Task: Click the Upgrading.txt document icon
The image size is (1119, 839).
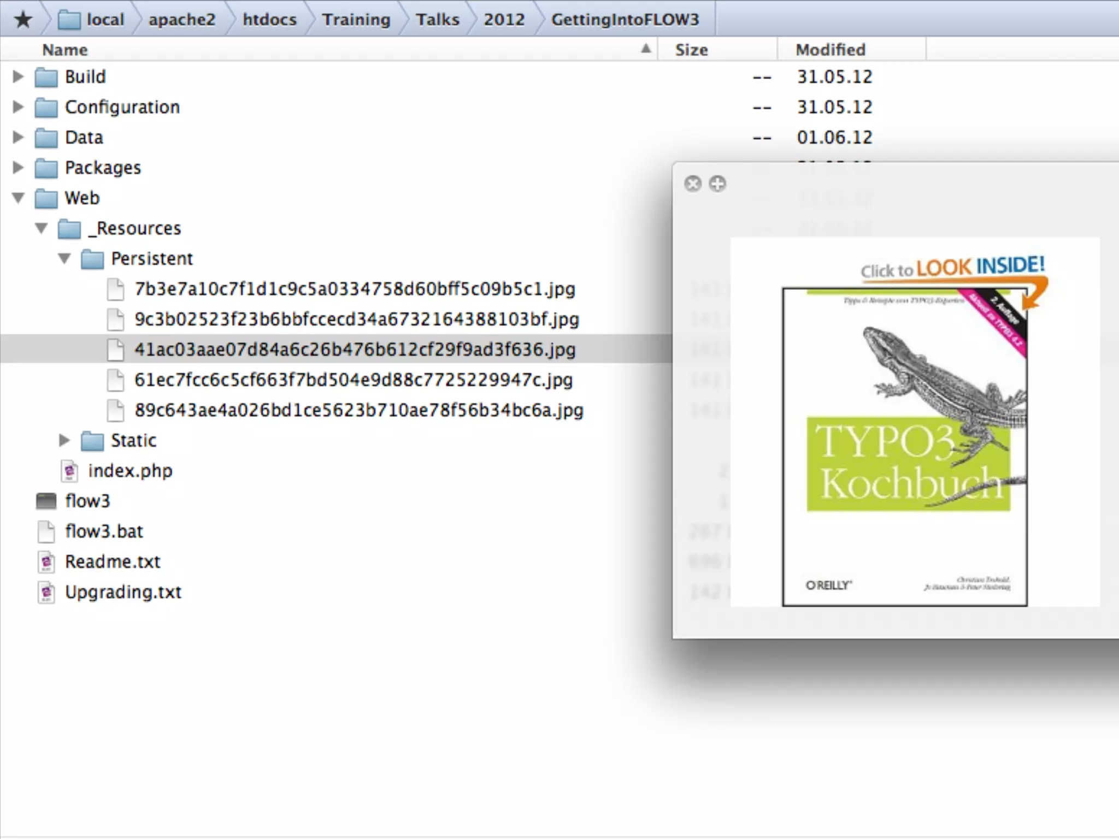Action: [x=46, y=592]
